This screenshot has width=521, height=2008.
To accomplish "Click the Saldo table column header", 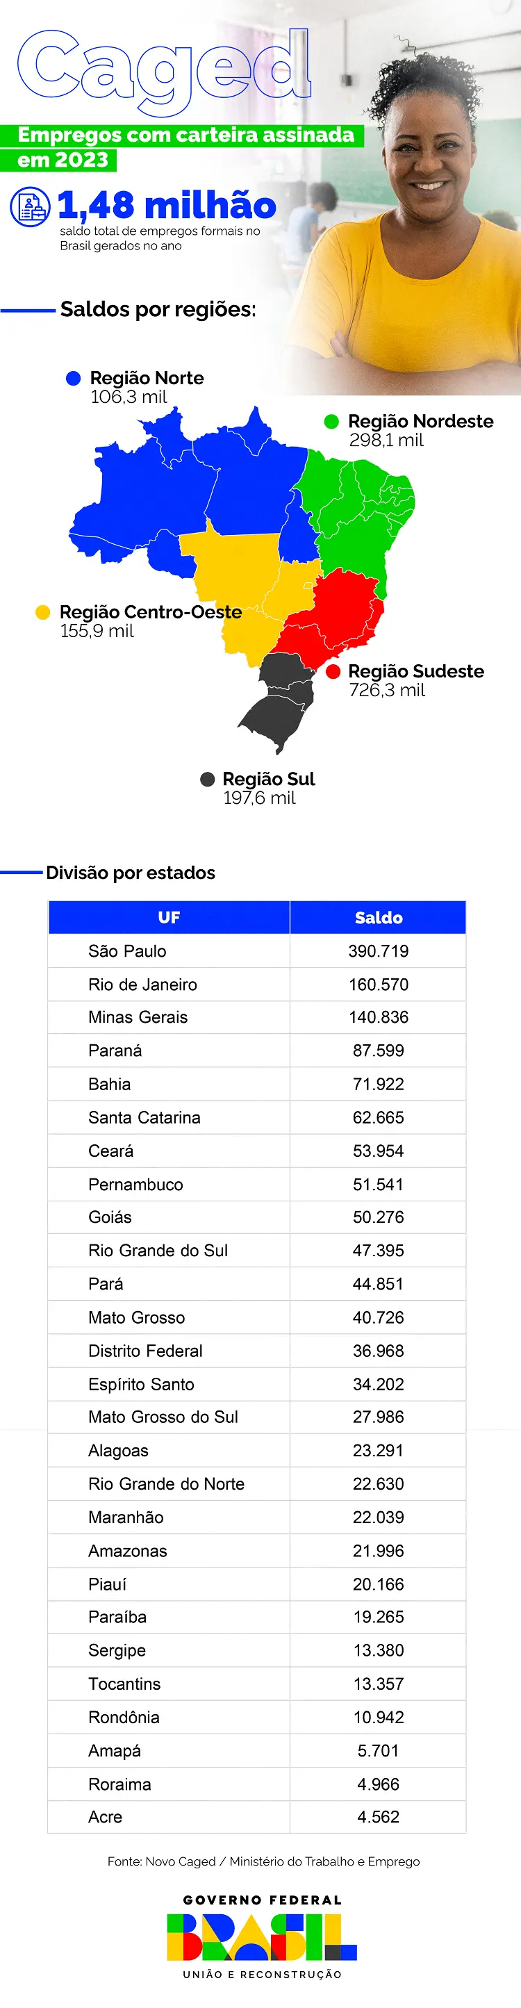I will click(379, 917).
